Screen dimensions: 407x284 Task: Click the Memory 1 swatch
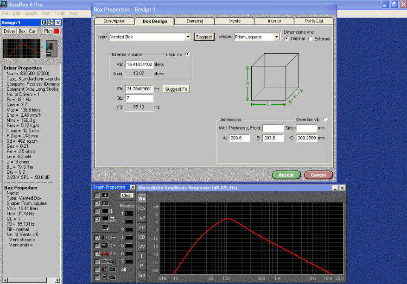[129, 214]
